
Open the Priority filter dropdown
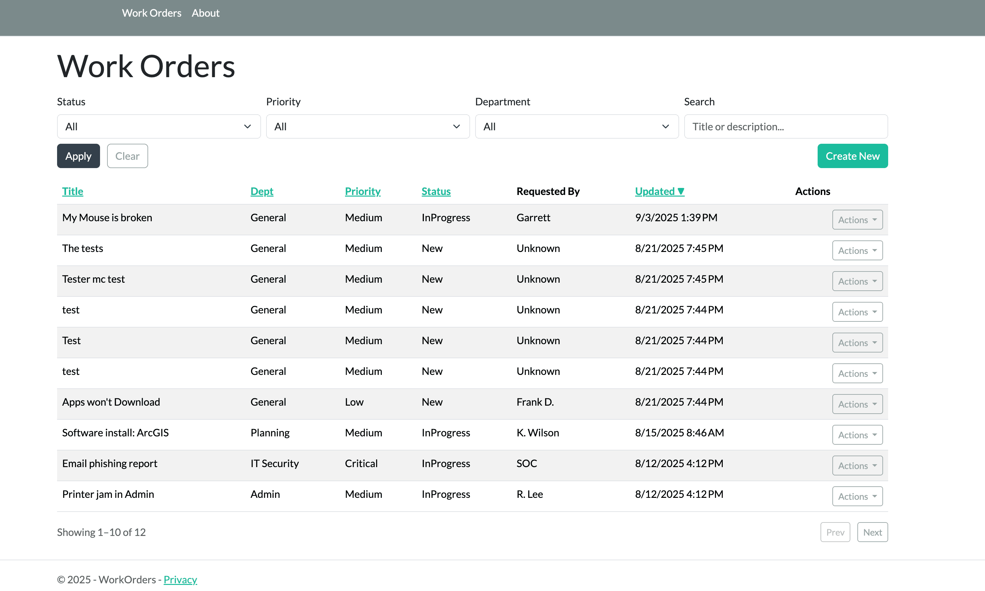point(367,126)
